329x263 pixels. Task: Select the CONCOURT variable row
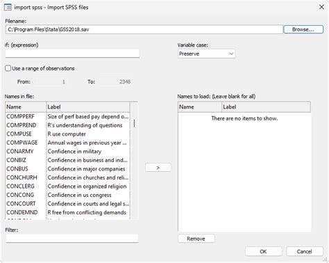[67, 204]
